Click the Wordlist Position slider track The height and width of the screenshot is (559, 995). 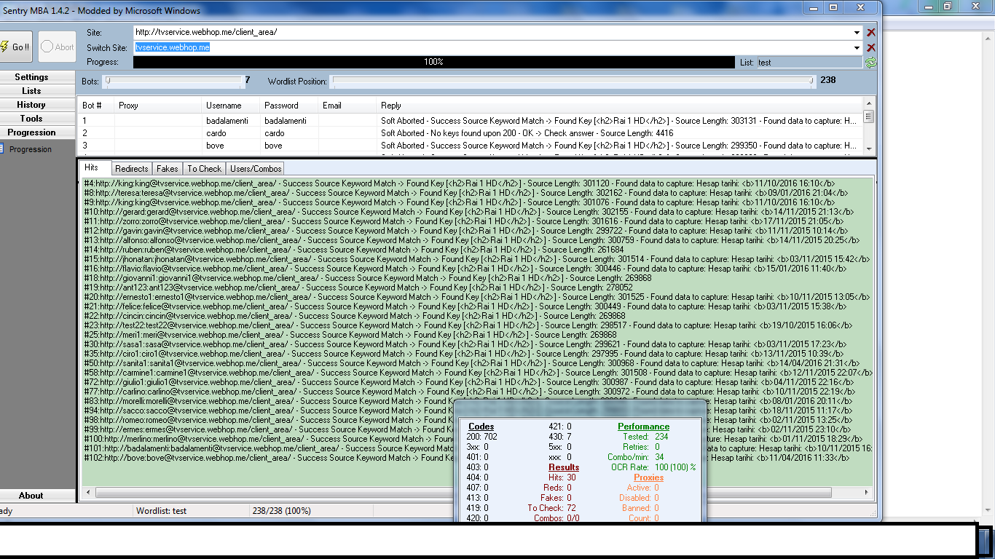[x=572, y=82]
